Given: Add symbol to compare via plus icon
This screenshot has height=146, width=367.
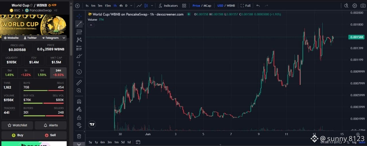Looking at the screenshot, I should pyautogui.click(x=77, y=6).
